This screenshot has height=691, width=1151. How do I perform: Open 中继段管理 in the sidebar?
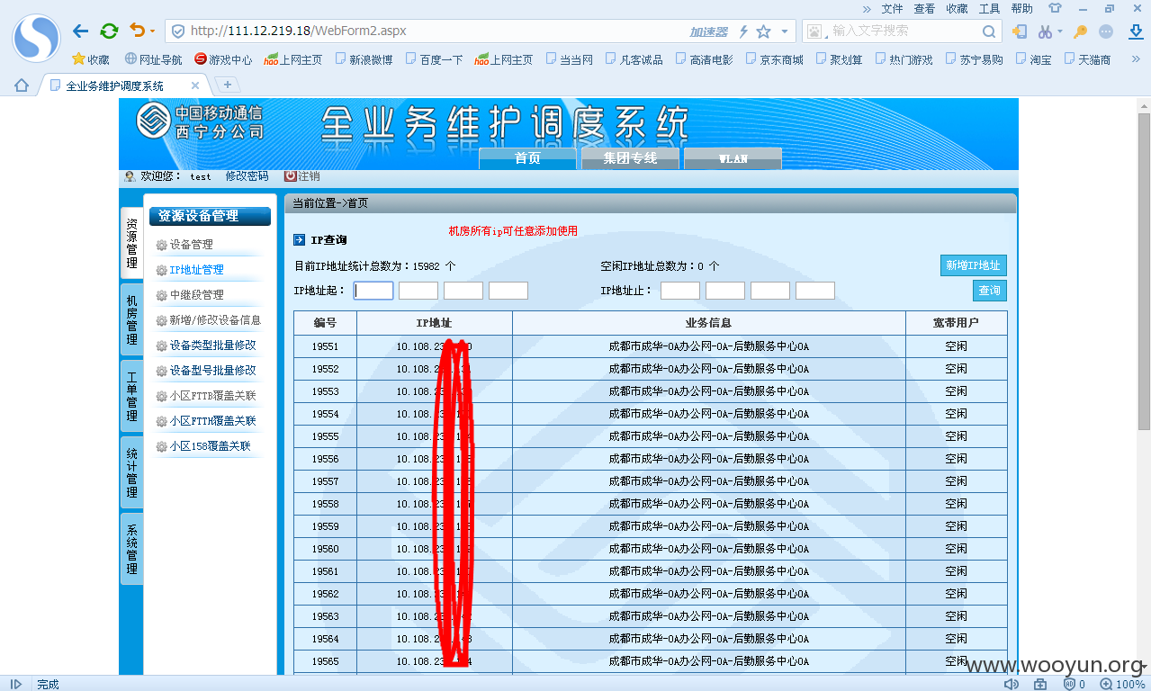point(196,295)
